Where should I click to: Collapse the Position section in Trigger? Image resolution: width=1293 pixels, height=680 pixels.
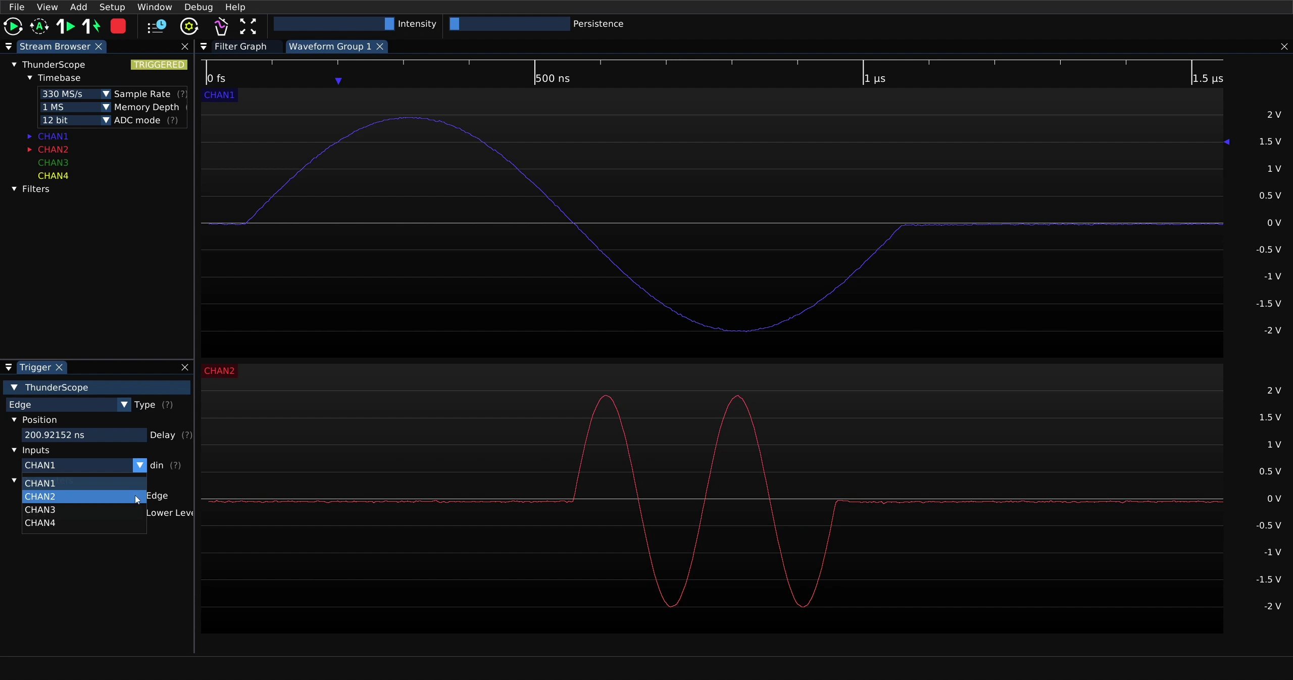click(x=14, y=420)
